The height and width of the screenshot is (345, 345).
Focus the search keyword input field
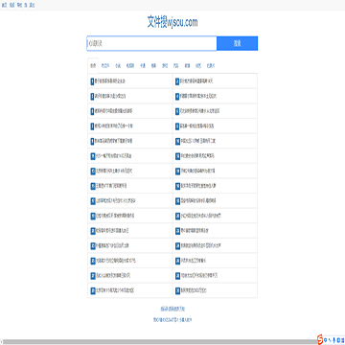click(151, 43)
